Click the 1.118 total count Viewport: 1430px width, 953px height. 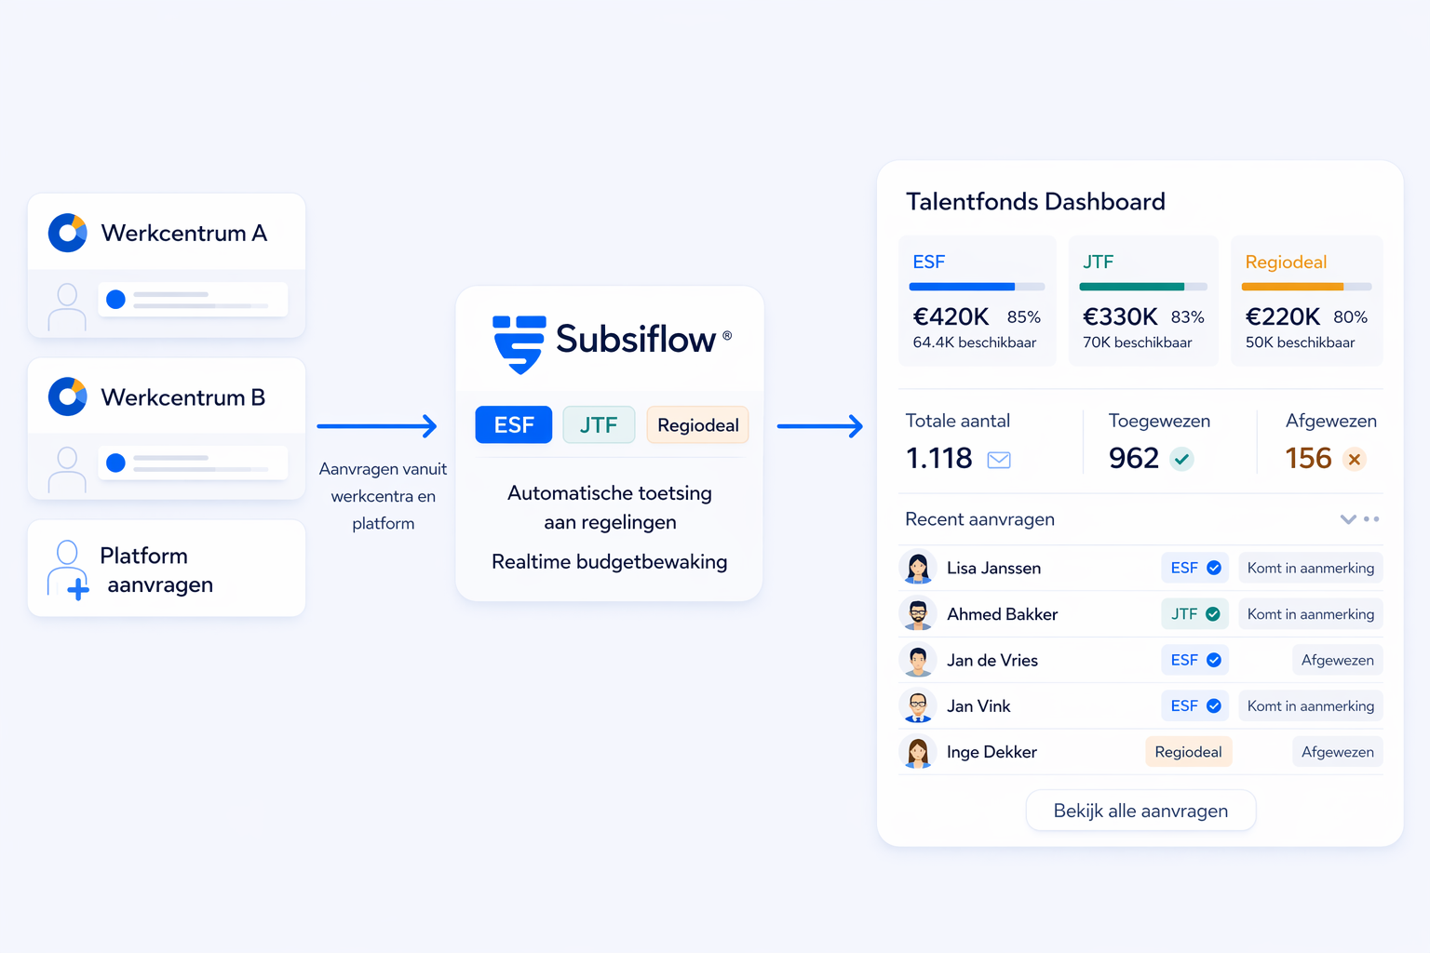coord(939,459)
